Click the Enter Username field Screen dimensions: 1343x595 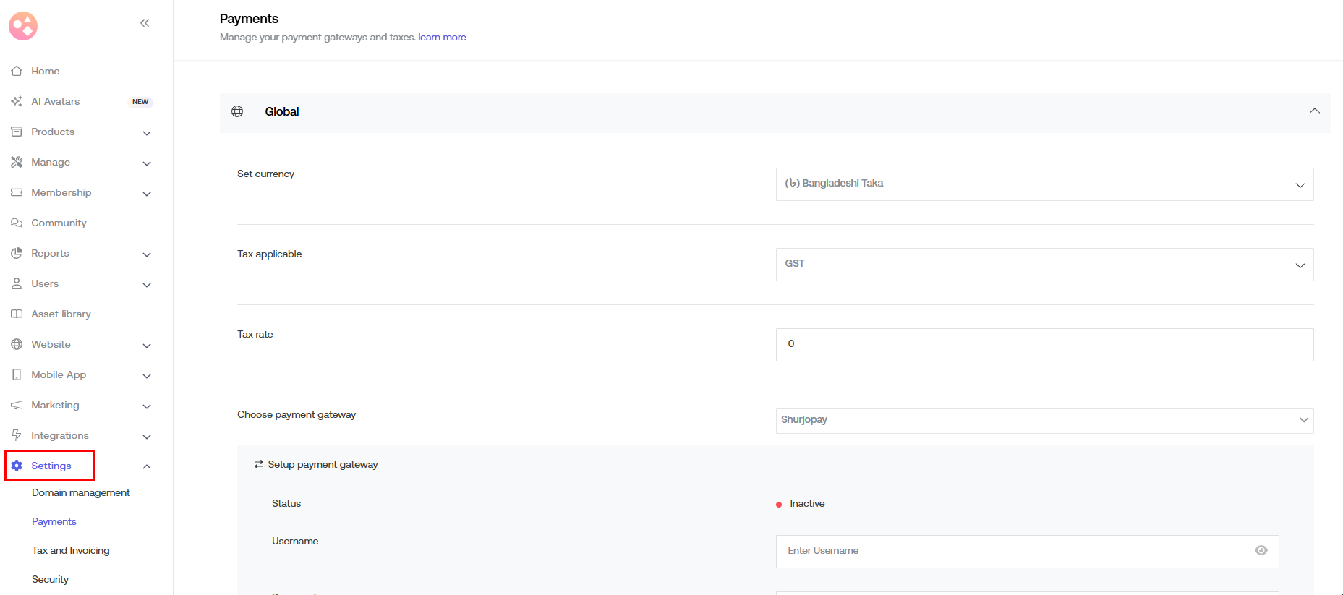(1012, 552)
